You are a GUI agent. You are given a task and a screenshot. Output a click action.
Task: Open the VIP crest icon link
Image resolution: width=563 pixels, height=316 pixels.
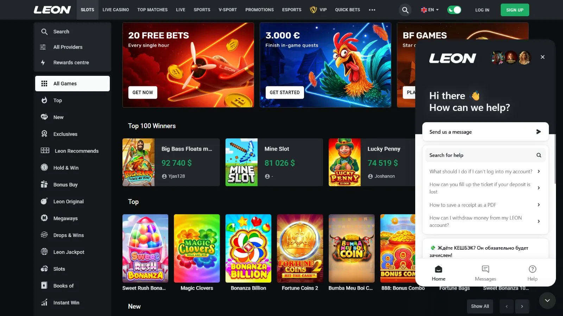313,10
